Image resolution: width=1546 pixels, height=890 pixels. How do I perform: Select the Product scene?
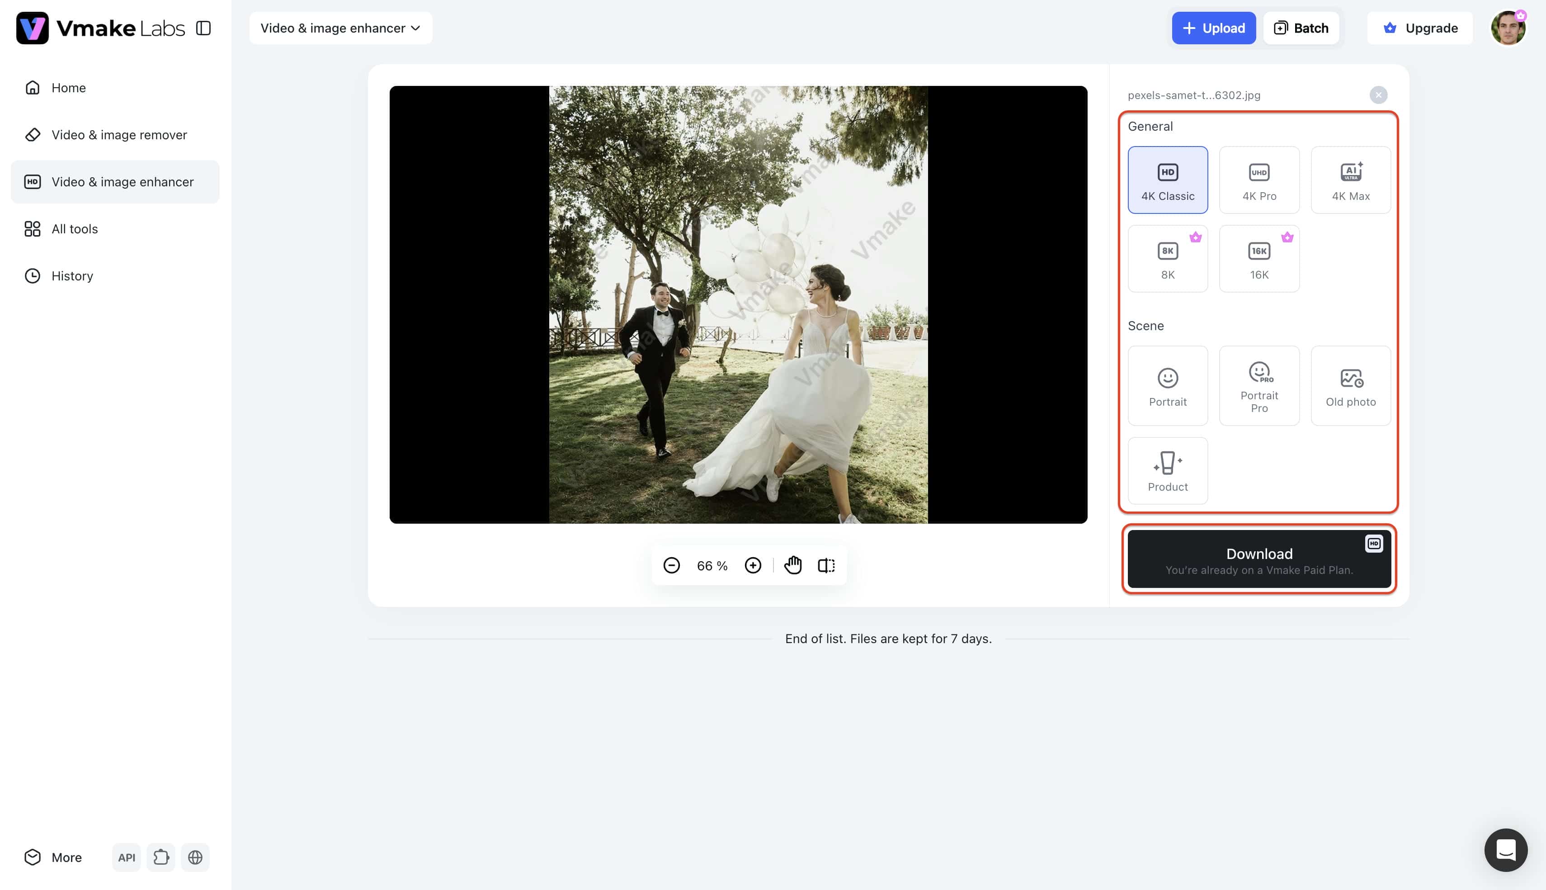coord(1167,471)
